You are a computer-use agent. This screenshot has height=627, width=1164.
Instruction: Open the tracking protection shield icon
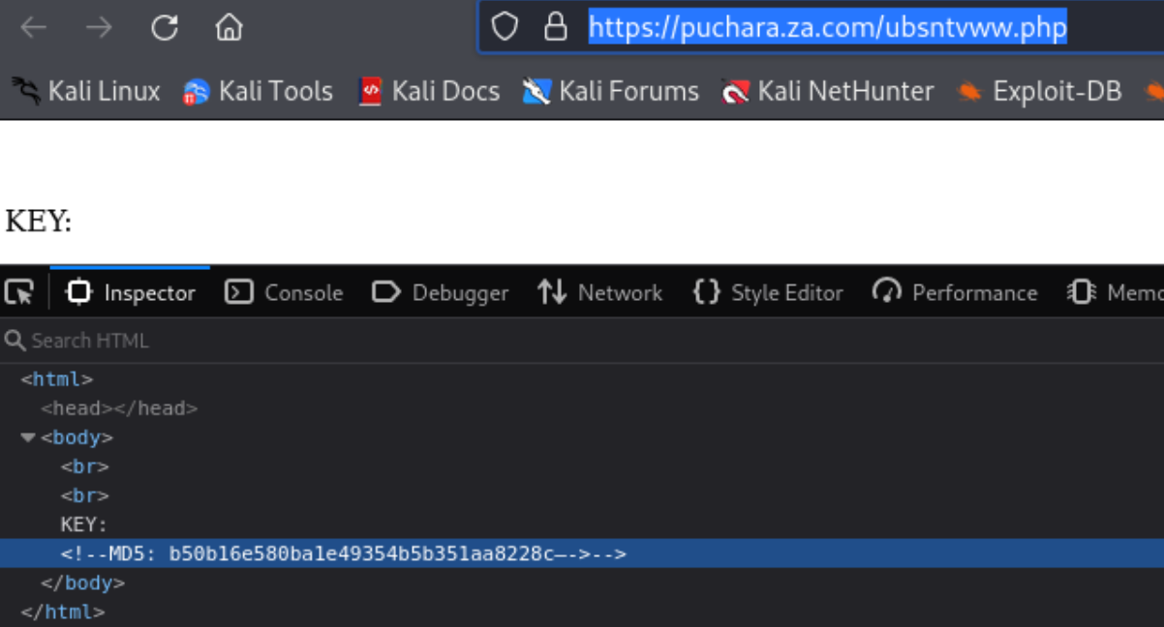pos(505,27)
